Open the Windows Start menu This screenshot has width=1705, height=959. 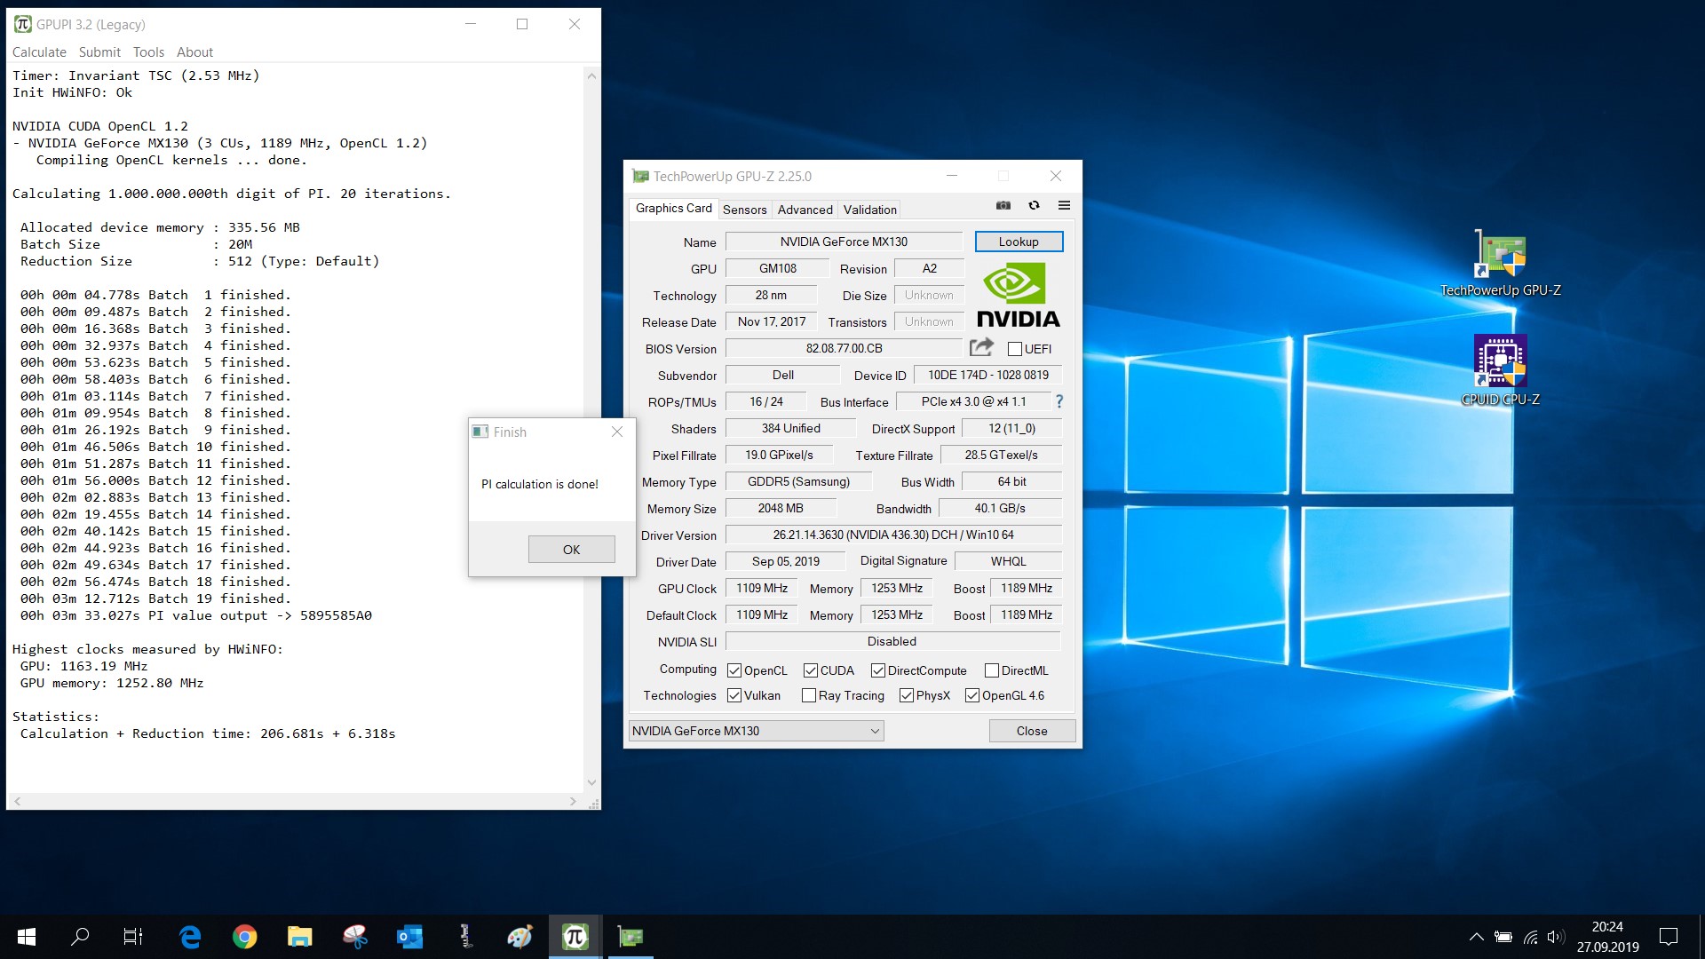tap(27, 936)
